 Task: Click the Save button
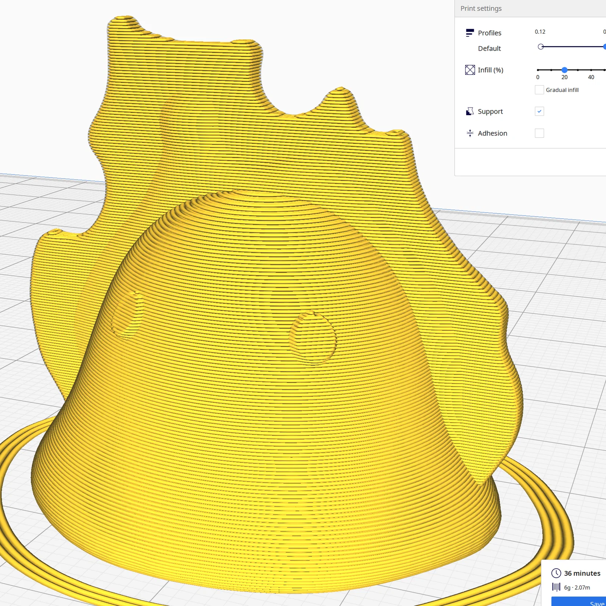[x=579, y=601]
